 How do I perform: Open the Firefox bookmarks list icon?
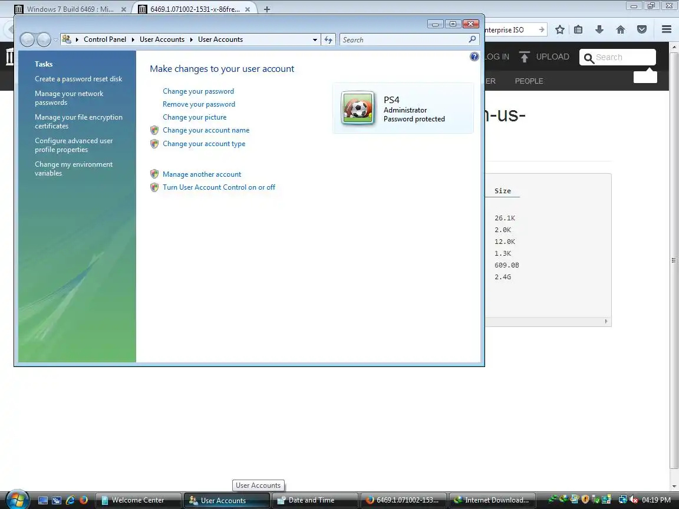coord(578,29)
